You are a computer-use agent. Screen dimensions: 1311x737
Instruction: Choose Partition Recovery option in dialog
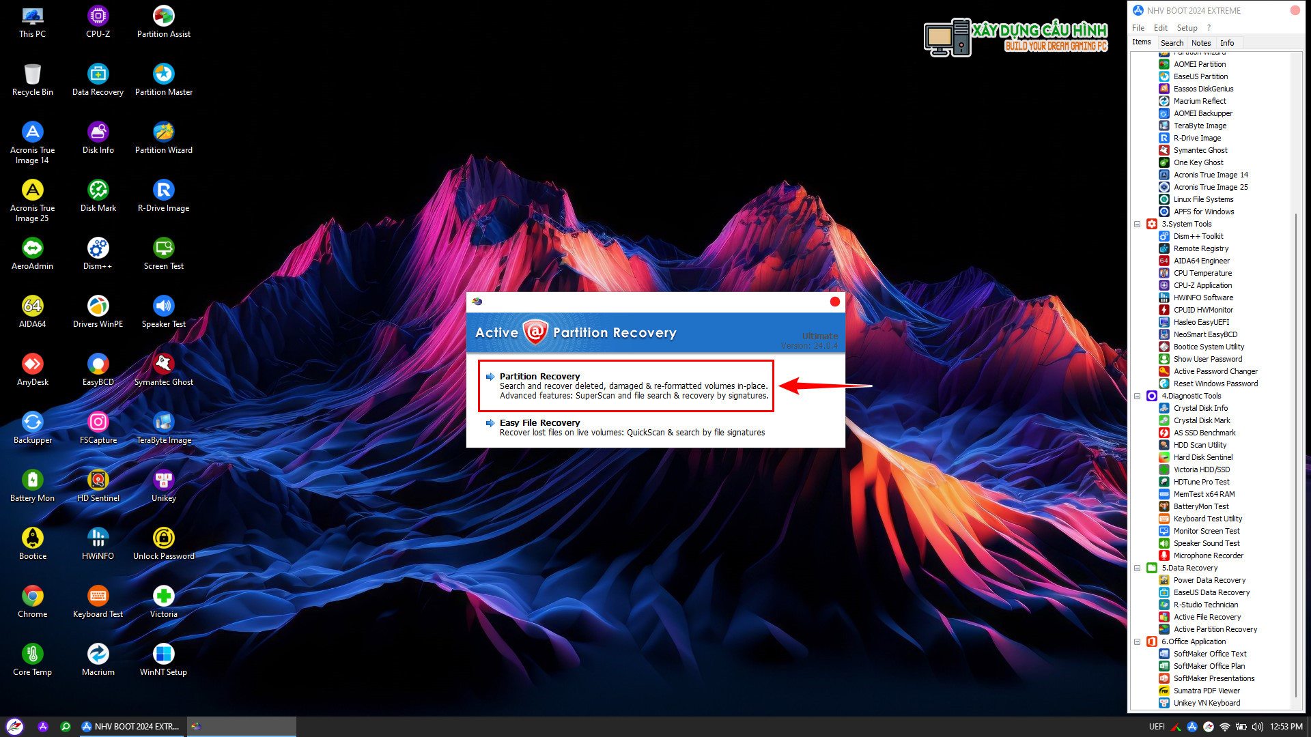point(626,386)
